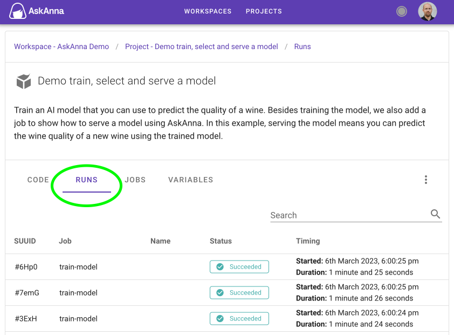The height and width of the screenshot is (335, 454).
Task: Open Projects in top navigation
Action: coord(264,11)
